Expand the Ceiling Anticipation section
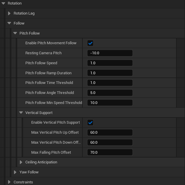The image size is (185, 185). (21, 162)
